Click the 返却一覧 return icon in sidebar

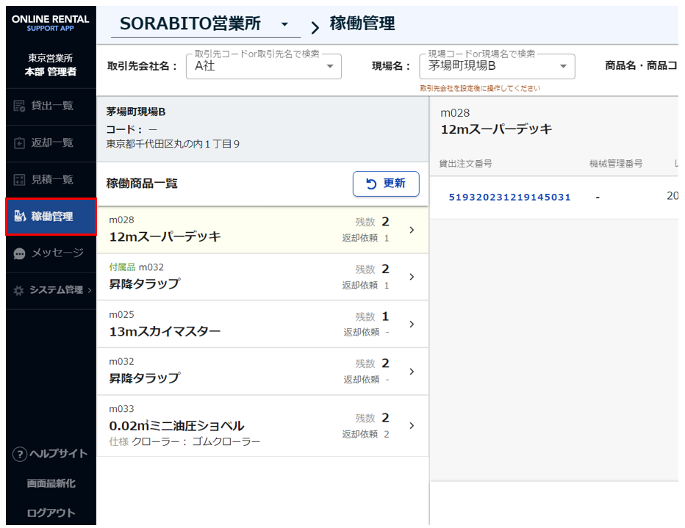pyautogui.click(x=19, y=143)
